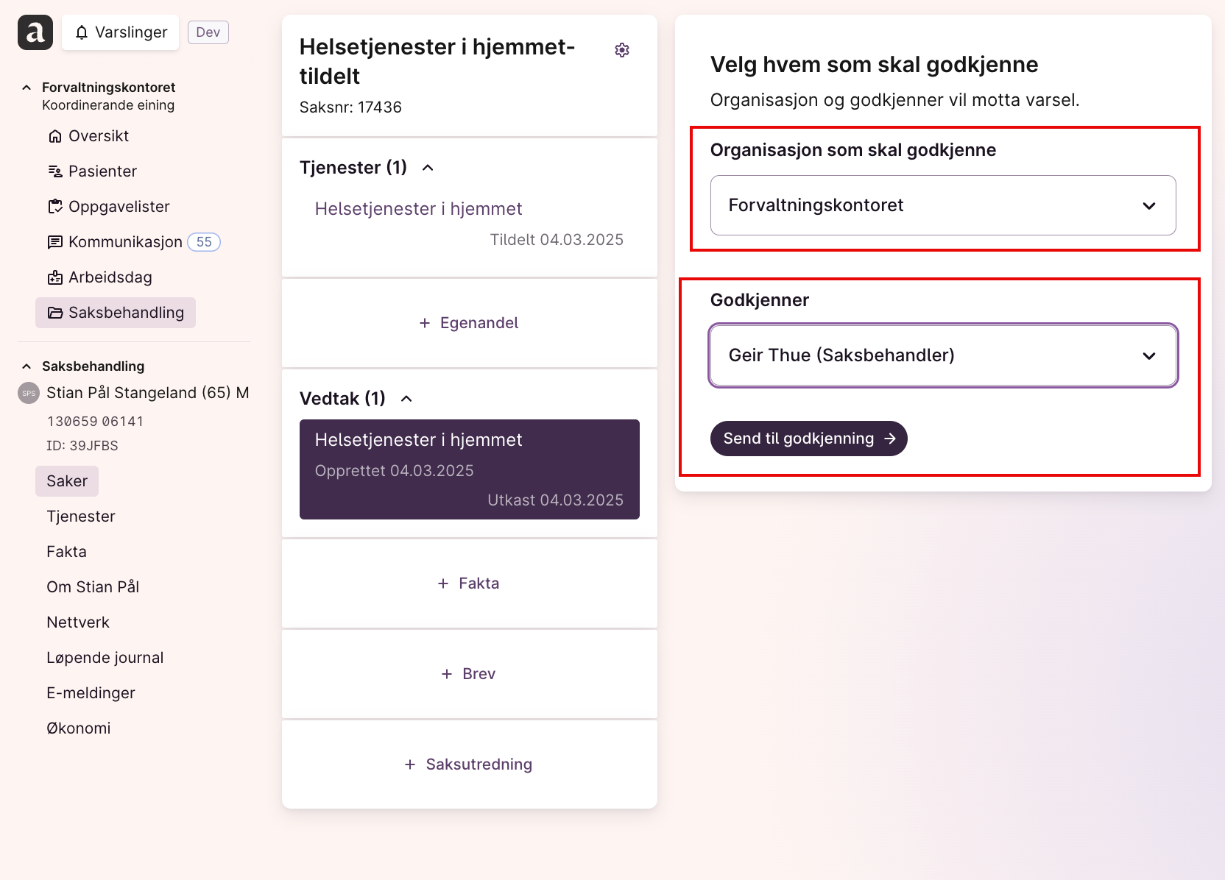Click the app logo icon
The image size is (1225, 880).
click(x=35, y=32)
